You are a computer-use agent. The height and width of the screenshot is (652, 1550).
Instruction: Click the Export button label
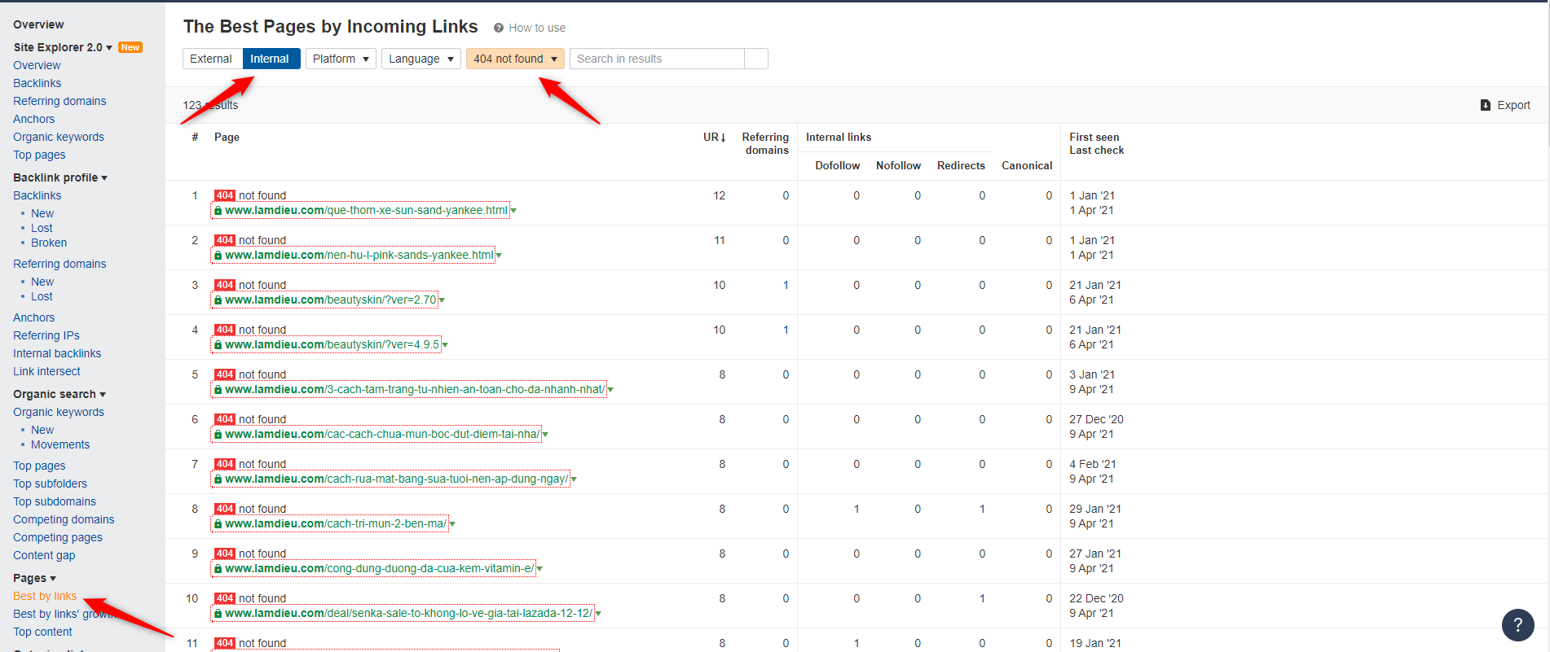(1513, 105)
